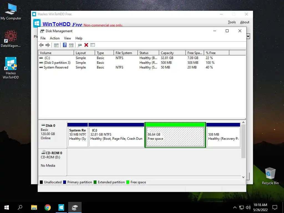Open the Recycle Bin desktop icon
Screen dimensions: 284x213
(270, 176)
